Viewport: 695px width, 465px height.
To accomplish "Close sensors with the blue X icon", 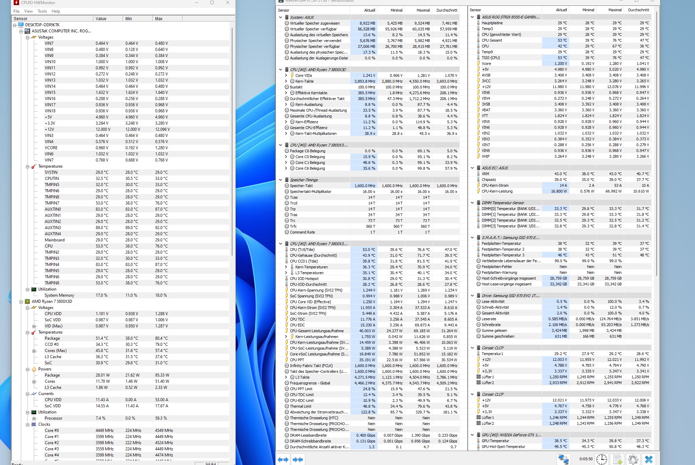I will tap(649, 459).
